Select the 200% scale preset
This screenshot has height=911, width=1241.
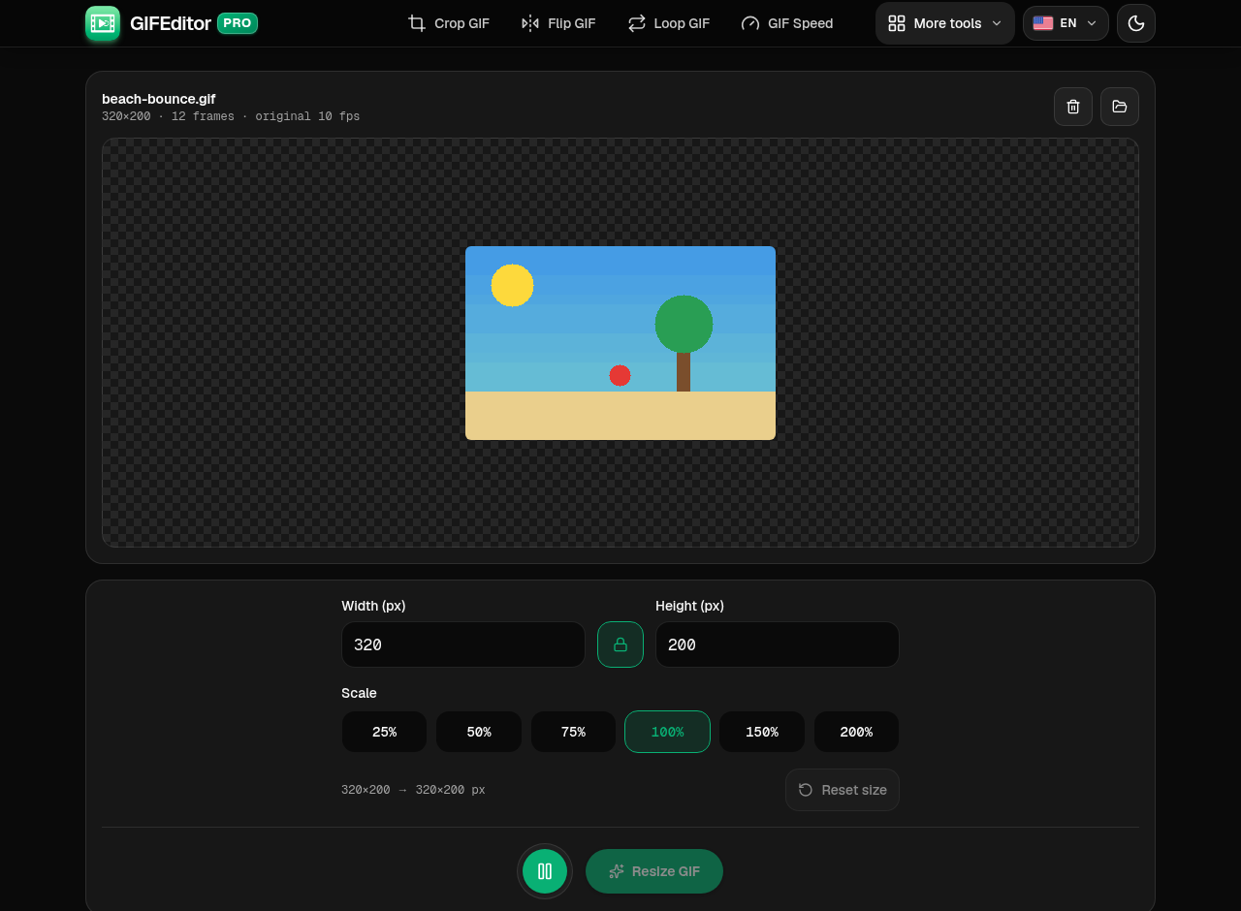point(856,732)
